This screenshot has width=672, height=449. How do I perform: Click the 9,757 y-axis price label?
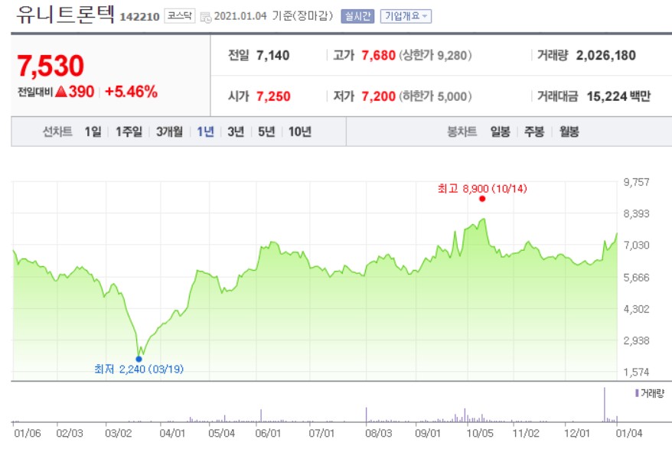point(637,182)
